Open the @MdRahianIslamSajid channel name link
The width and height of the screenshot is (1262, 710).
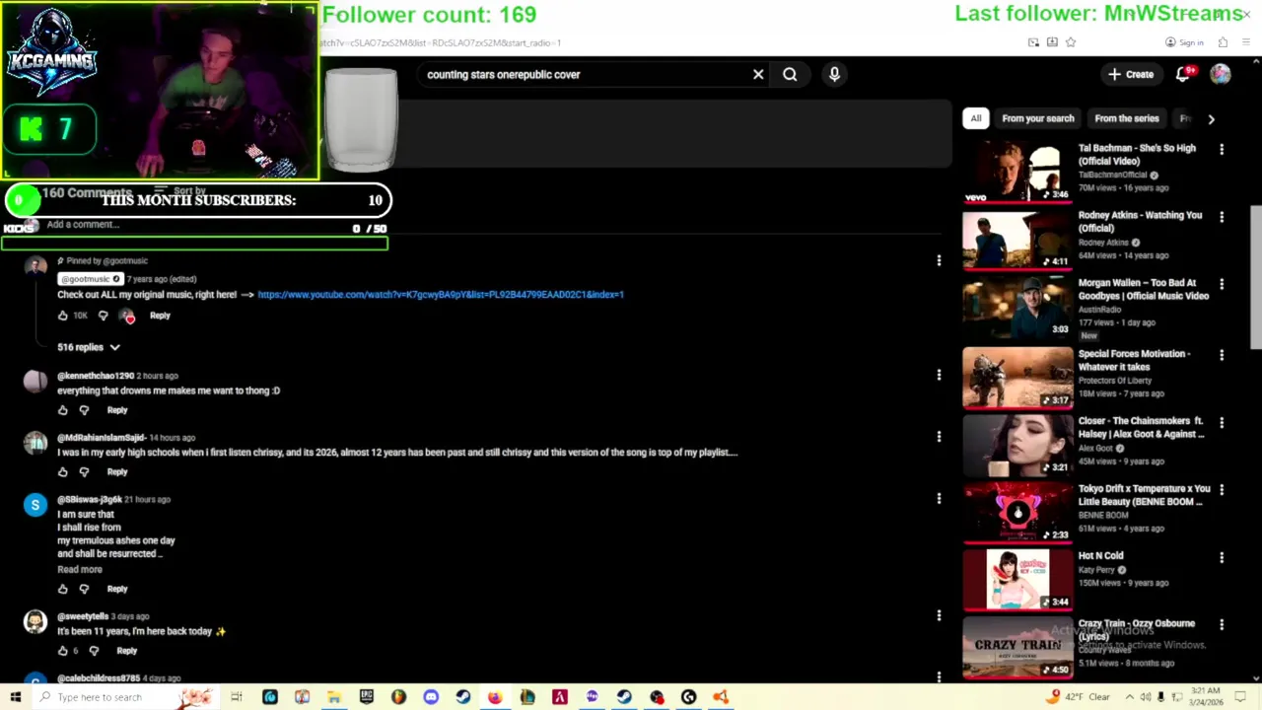point(101,438)
